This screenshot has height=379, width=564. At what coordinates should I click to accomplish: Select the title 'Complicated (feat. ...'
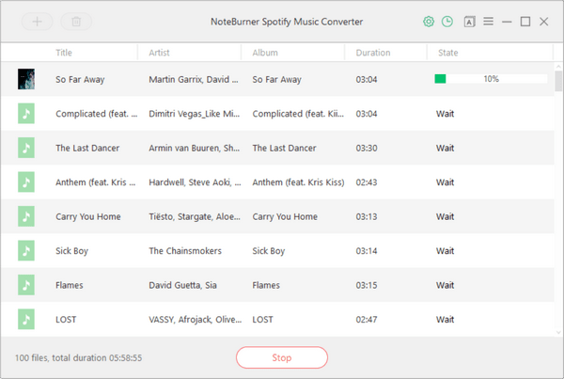coord(96,114)
